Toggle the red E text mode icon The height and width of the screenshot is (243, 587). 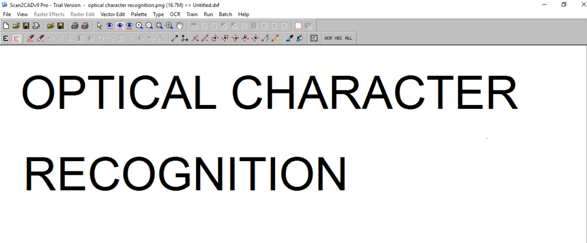click(16, 38)
